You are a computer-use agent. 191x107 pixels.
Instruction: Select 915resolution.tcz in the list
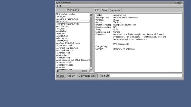click(73, 14)
